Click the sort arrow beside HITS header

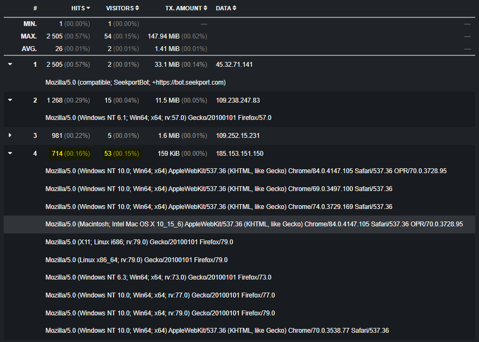89,8
